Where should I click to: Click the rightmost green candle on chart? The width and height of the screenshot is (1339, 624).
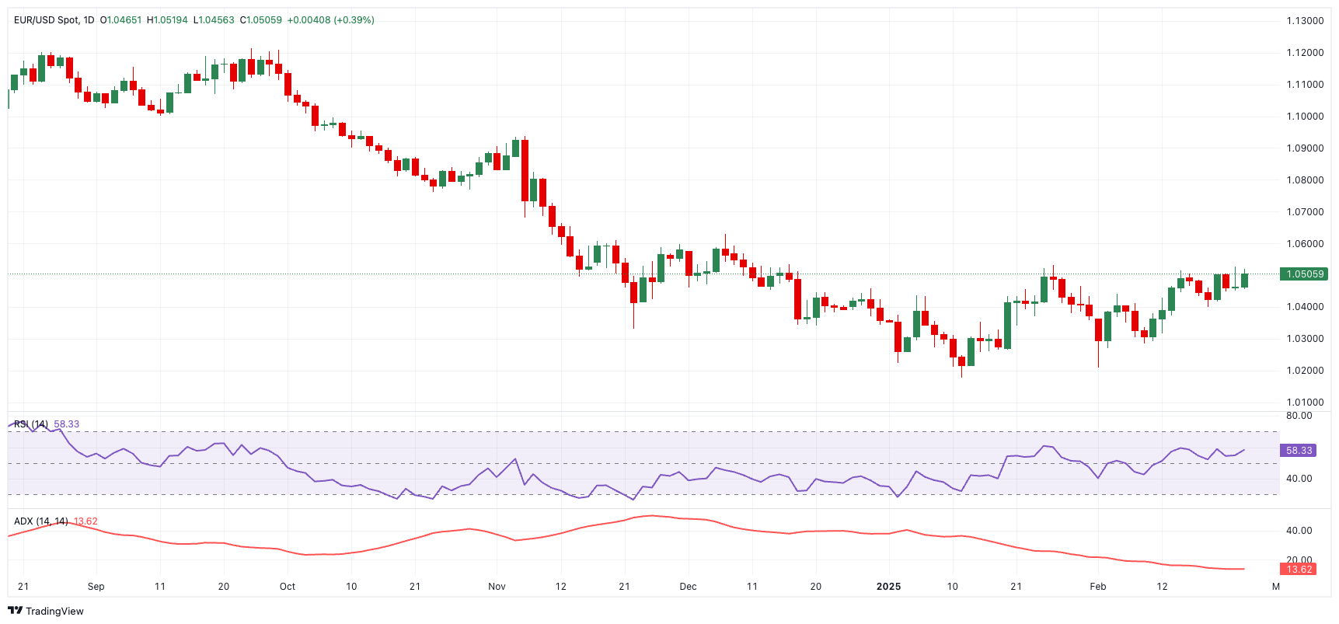tap(1244, 281)
